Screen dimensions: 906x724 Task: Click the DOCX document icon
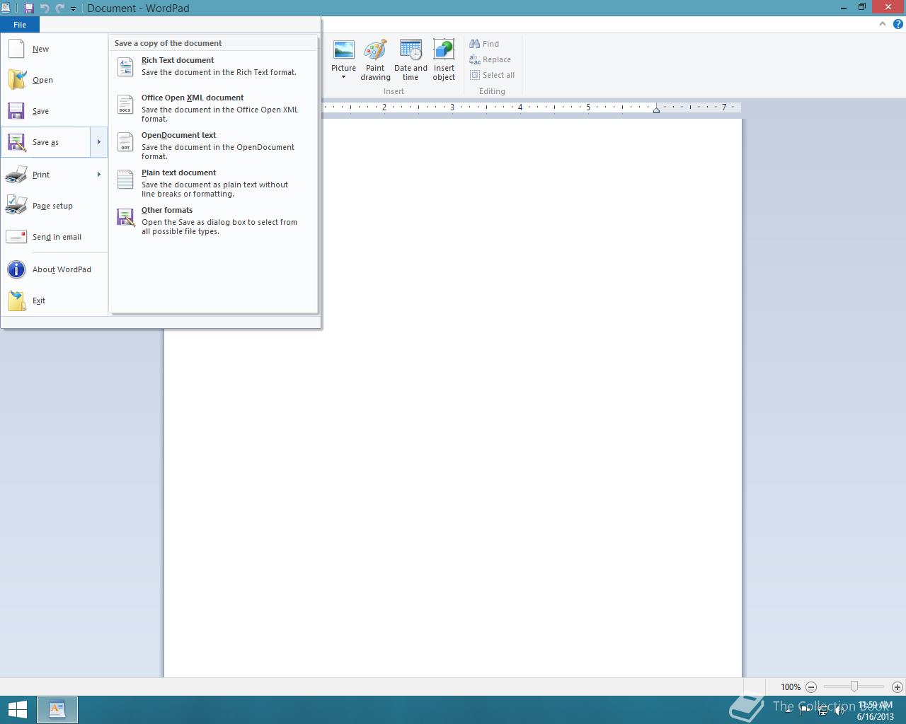coord(125,104)
